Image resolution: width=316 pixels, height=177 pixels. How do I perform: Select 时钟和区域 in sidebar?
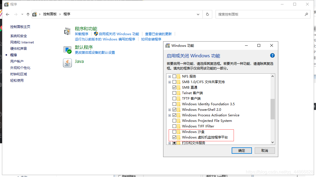point(19,74)
